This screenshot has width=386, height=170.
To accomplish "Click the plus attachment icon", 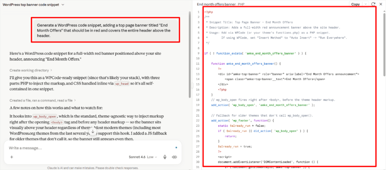I will pos(12,157).
